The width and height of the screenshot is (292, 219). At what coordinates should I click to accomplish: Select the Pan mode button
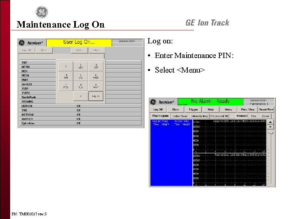click(x=253, y=116)
